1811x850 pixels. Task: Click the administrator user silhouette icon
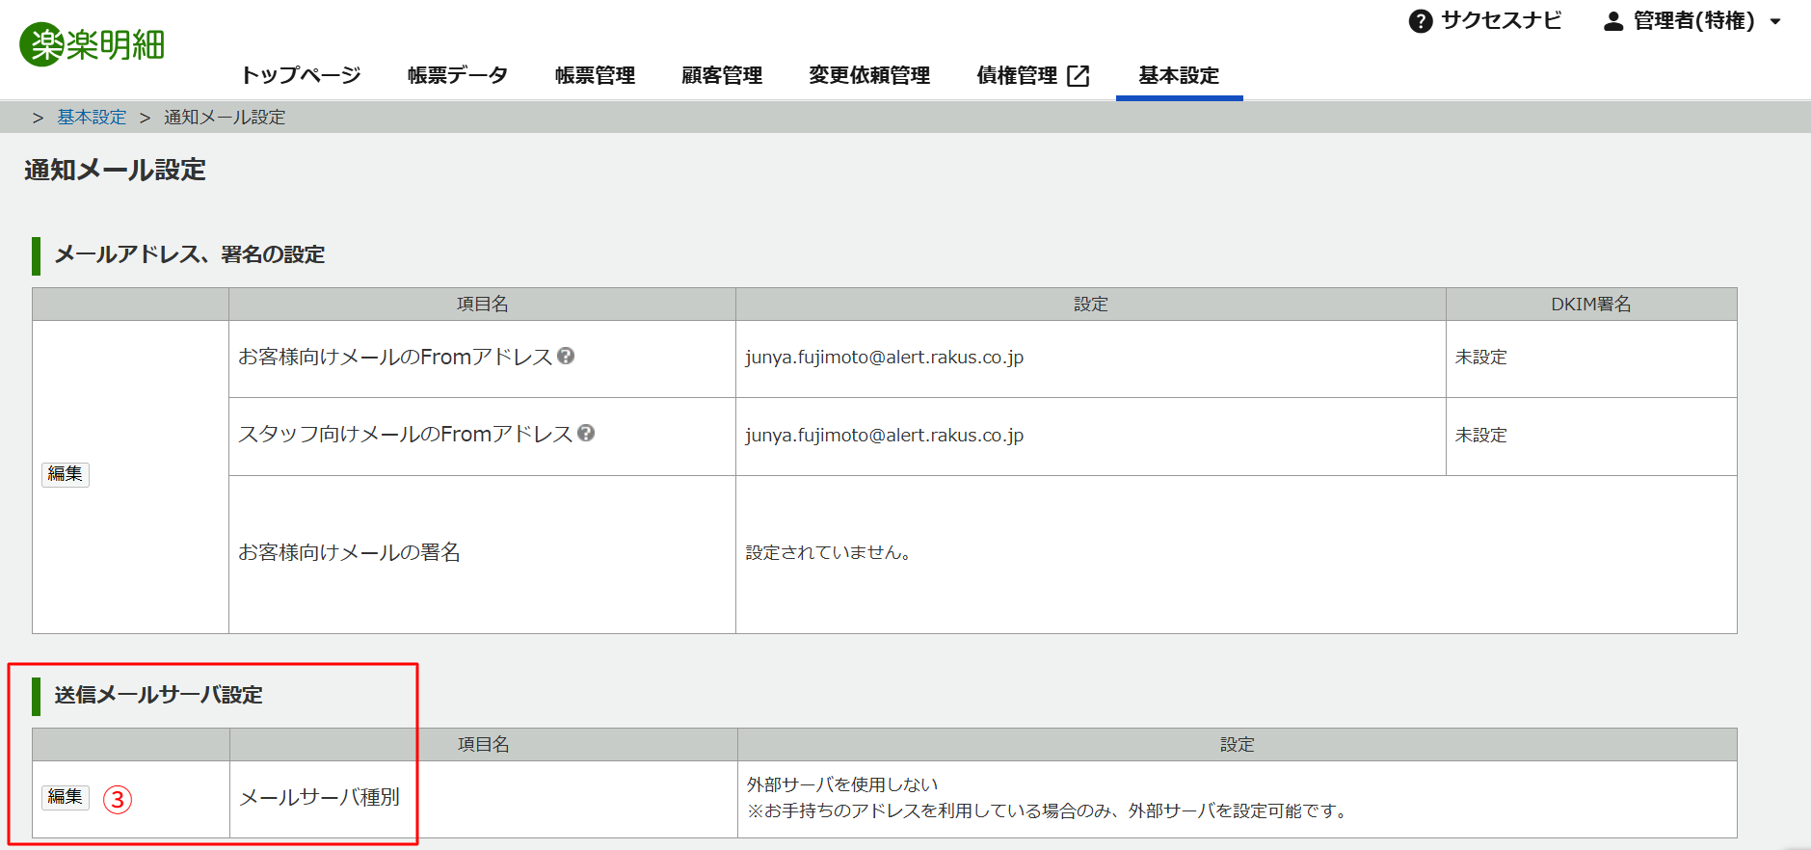[1612, 21]
